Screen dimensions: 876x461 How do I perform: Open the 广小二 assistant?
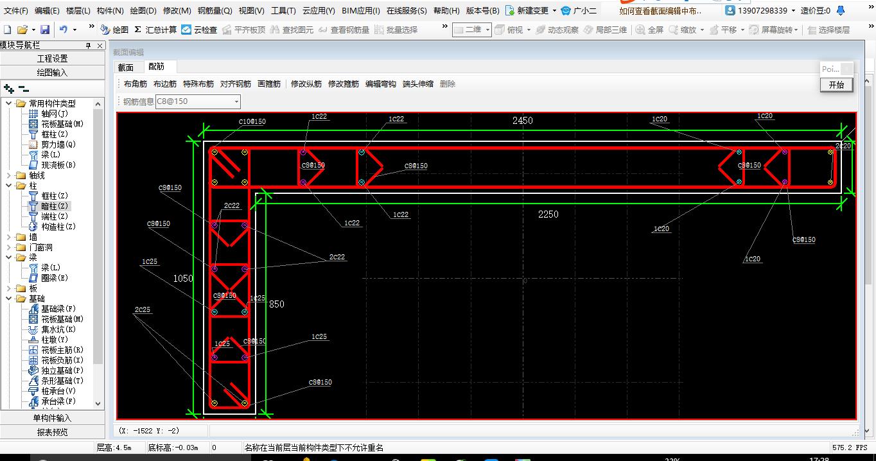(579, 10)
